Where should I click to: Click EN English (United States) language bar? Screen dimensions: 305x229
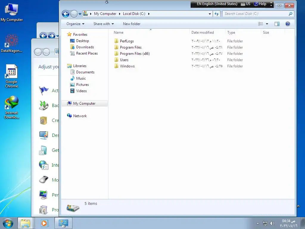217,4
